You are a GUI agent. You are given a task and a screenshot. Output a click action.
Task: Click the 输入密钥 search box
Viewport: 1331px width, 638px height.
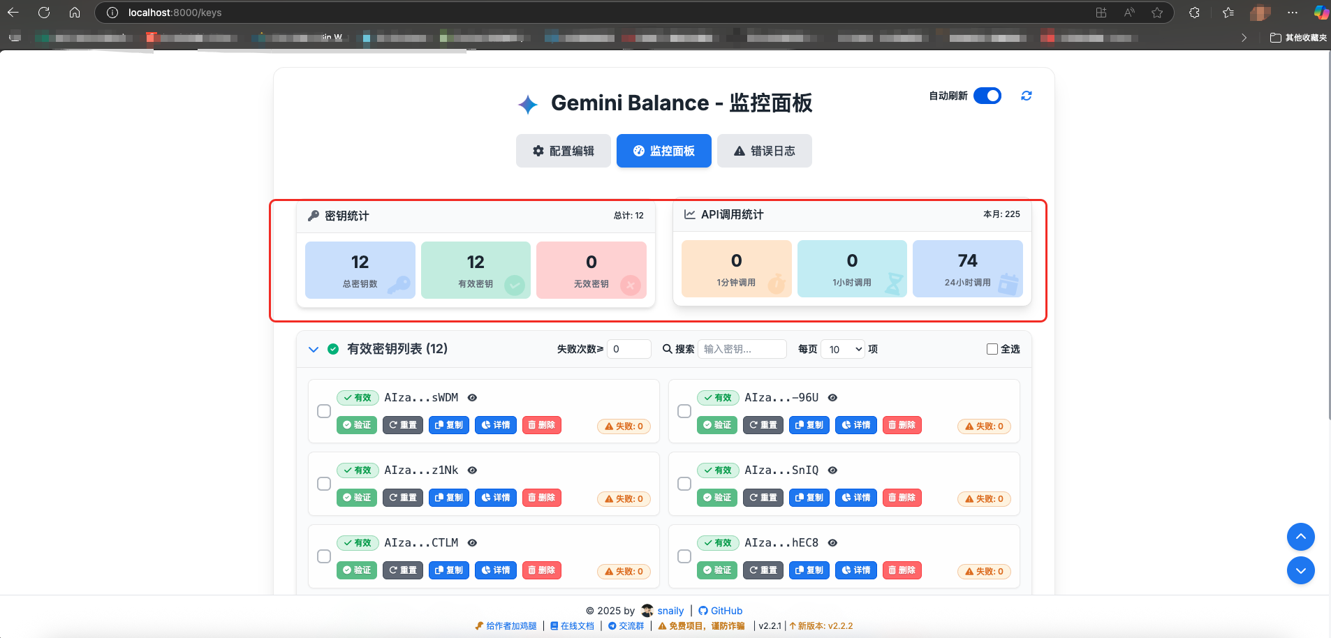click(742, 349)
